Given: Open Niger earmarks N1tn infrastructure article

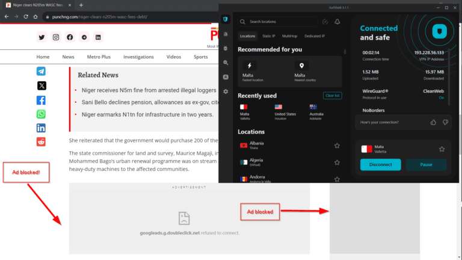Looking at the screenshot, I should point(147,114).
